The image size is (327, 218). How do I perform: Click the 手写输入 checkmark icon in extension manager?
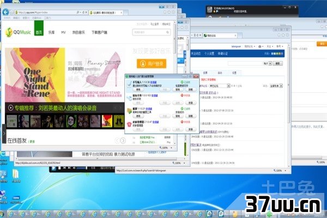pos(129,84)
